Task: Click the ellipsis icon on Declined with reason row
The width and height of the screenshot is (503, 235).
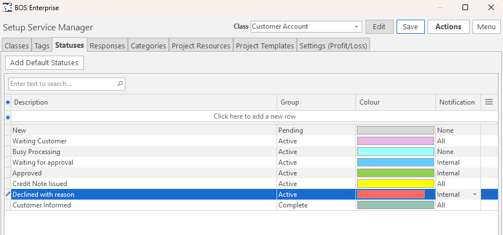Action: pyautogui.click(x=489, y=195)
